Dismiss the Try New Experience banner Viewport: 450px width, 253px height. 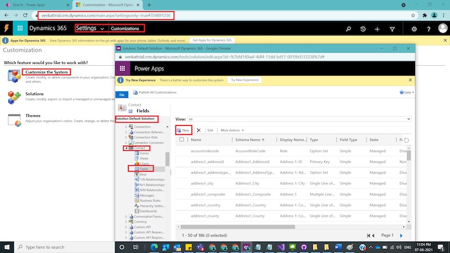tap(410, 80)
